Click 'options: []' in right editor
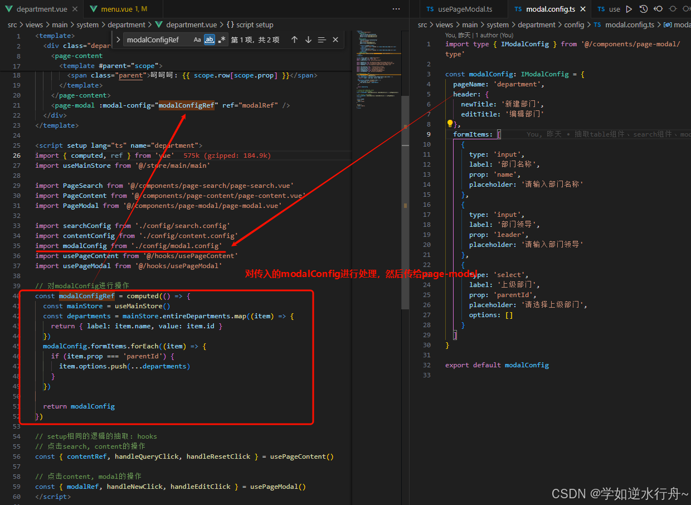The height and width of the screenshot is (505, 691). pyautogui.click(x=491, y=315)
